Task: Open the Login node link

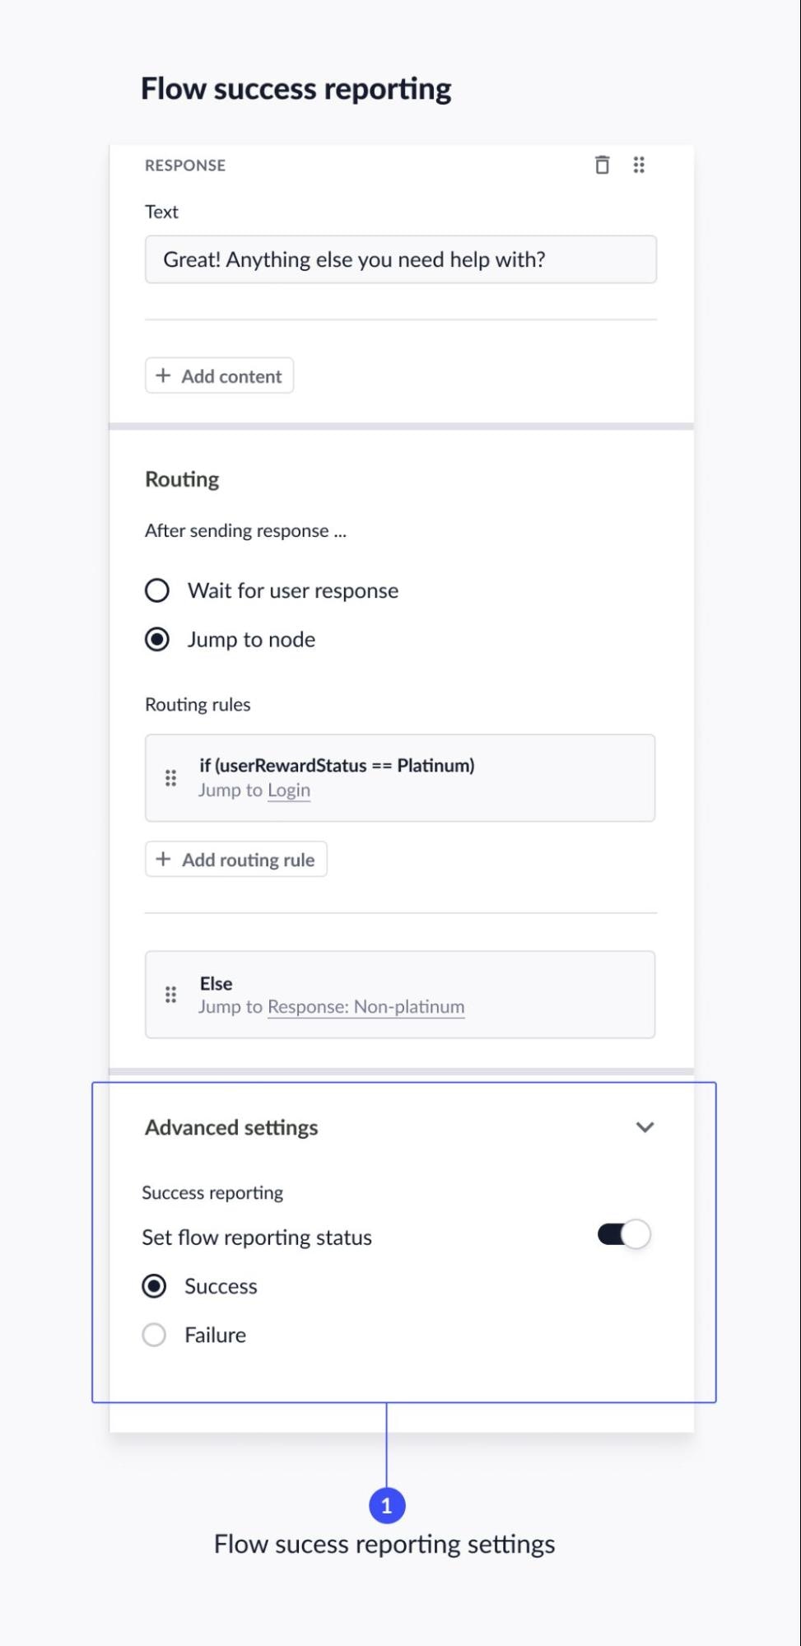Action: [289, 790]
